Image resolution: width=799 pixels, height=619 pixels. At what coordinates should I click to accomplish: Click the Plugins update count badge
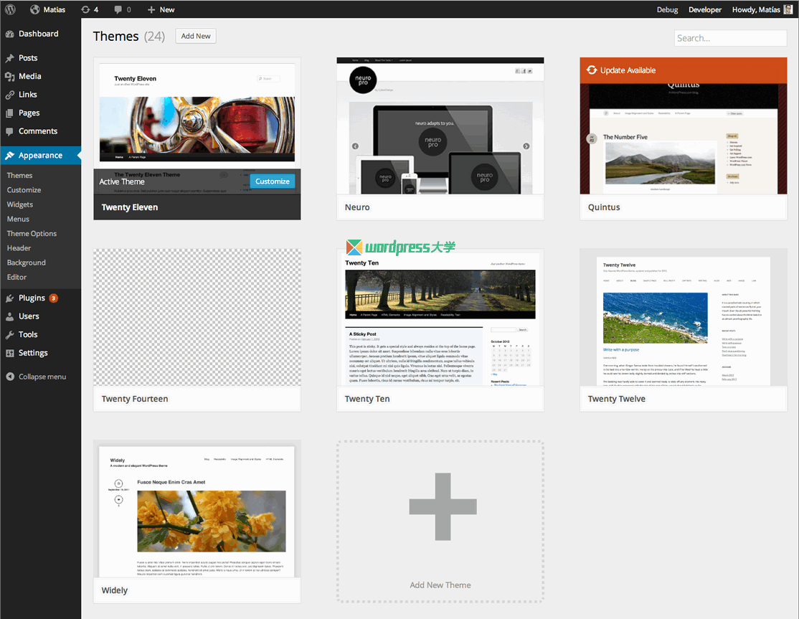pos(54,298)
